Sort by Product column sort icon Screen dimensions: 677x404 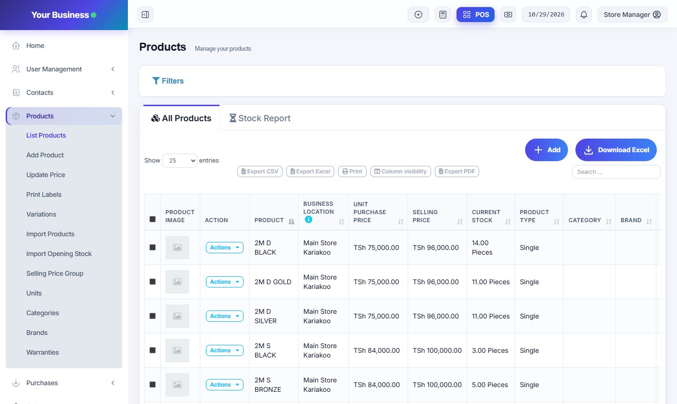(x=291, y=221)
